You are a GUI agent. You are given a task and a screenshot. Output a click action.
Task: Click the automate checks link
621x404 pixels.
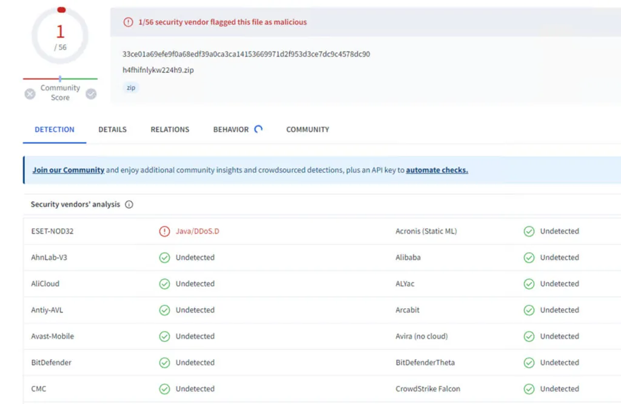[x=436, y=170]
